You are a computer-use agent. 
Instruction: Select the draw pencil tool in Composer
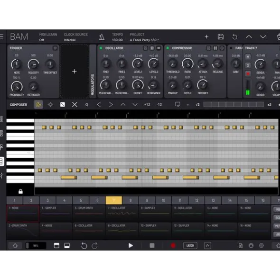(x=38, y=105)
